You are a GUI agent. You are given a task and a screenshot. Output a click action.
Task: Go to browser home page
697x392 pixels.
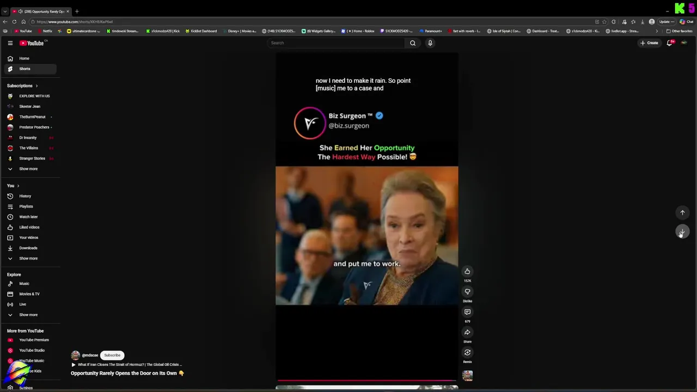tap(23, 22)
